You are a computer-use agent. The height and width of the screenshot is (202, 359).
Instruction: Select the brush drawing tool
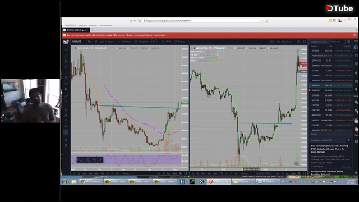[66, 67]
